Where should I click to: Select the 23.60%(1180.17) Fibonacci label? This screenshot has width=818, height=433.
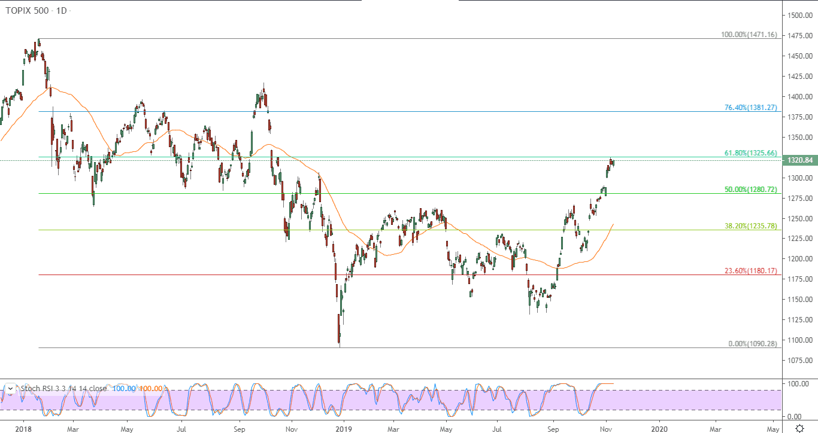[x=751, y=271]
